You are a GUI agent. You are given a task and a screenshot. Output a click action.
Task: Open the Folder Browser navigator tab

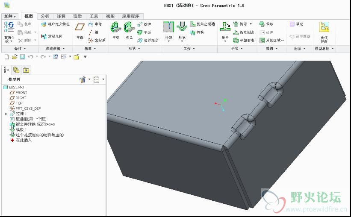16,70
